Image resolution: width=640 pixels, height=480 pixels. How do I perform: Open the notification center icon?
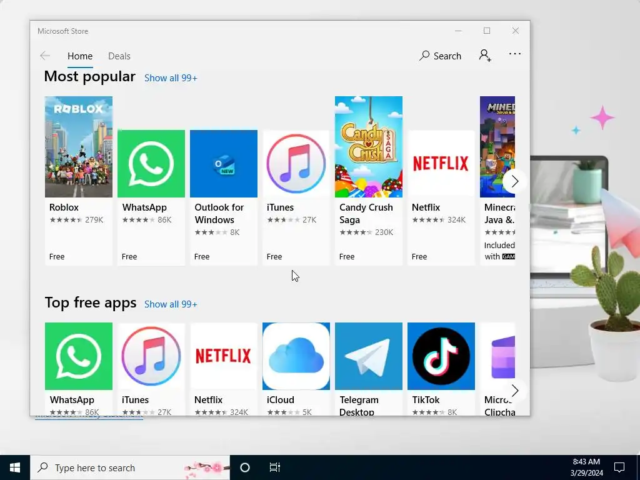tap(619, 467)
